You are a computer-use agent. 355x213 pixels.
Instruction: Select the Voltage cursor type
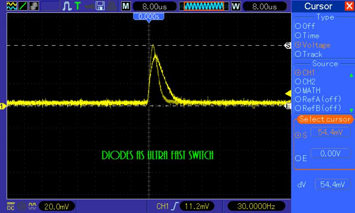point(313,45)
